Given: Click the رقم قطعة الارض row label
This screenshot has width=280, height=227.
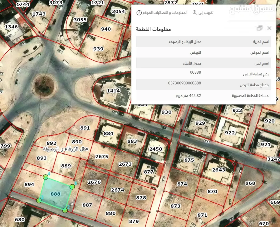Looking at the screenshot, I should 256,74.
